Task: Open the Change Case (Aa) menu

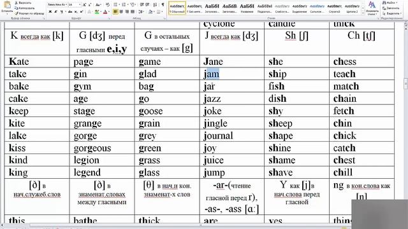Action: coord(98,4)
